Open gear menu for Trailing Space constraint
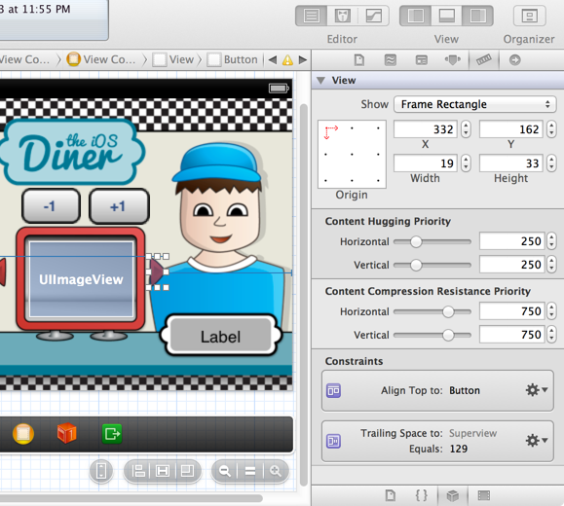Image resolution: width=564 pixels, height=506 pixels. (537, 441)
